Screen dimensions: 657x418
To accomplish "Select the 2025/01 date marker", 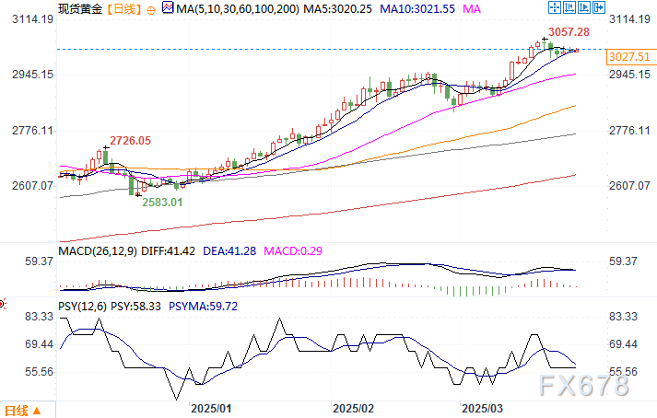I will click(211, 409).
